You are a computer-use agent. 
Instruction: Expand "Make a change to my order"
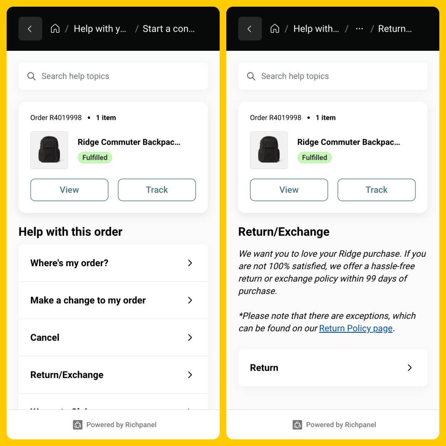[x=113, y=300]
